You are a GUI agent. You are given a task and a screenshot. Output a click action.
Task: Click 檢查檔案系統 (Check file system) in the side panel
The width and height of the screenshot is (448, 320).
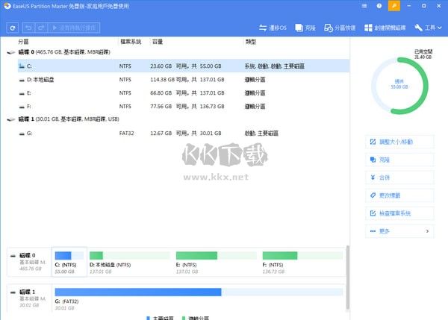(x=399, y=213)
